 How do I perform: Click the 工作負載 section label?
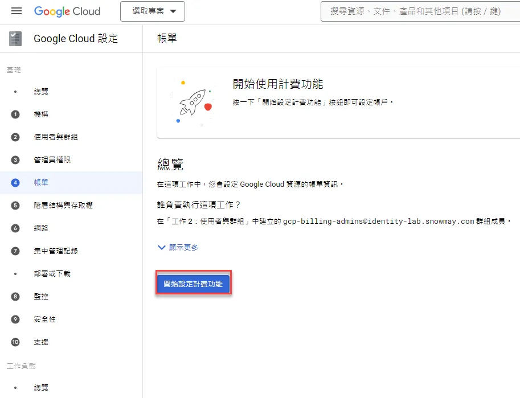[21, 366]
